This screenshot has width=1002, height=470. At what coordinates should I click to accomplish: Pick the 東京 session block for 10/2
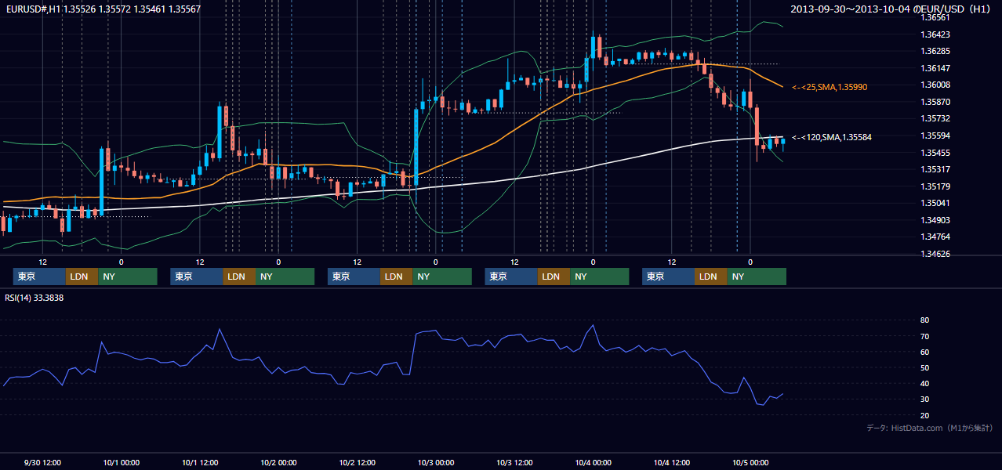(x=354, y=277)
